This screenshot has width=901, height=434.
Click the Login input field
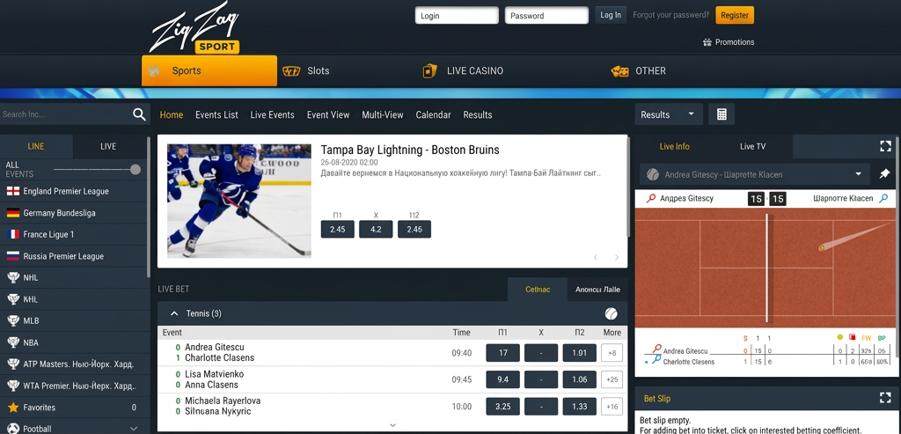(457, 16)
